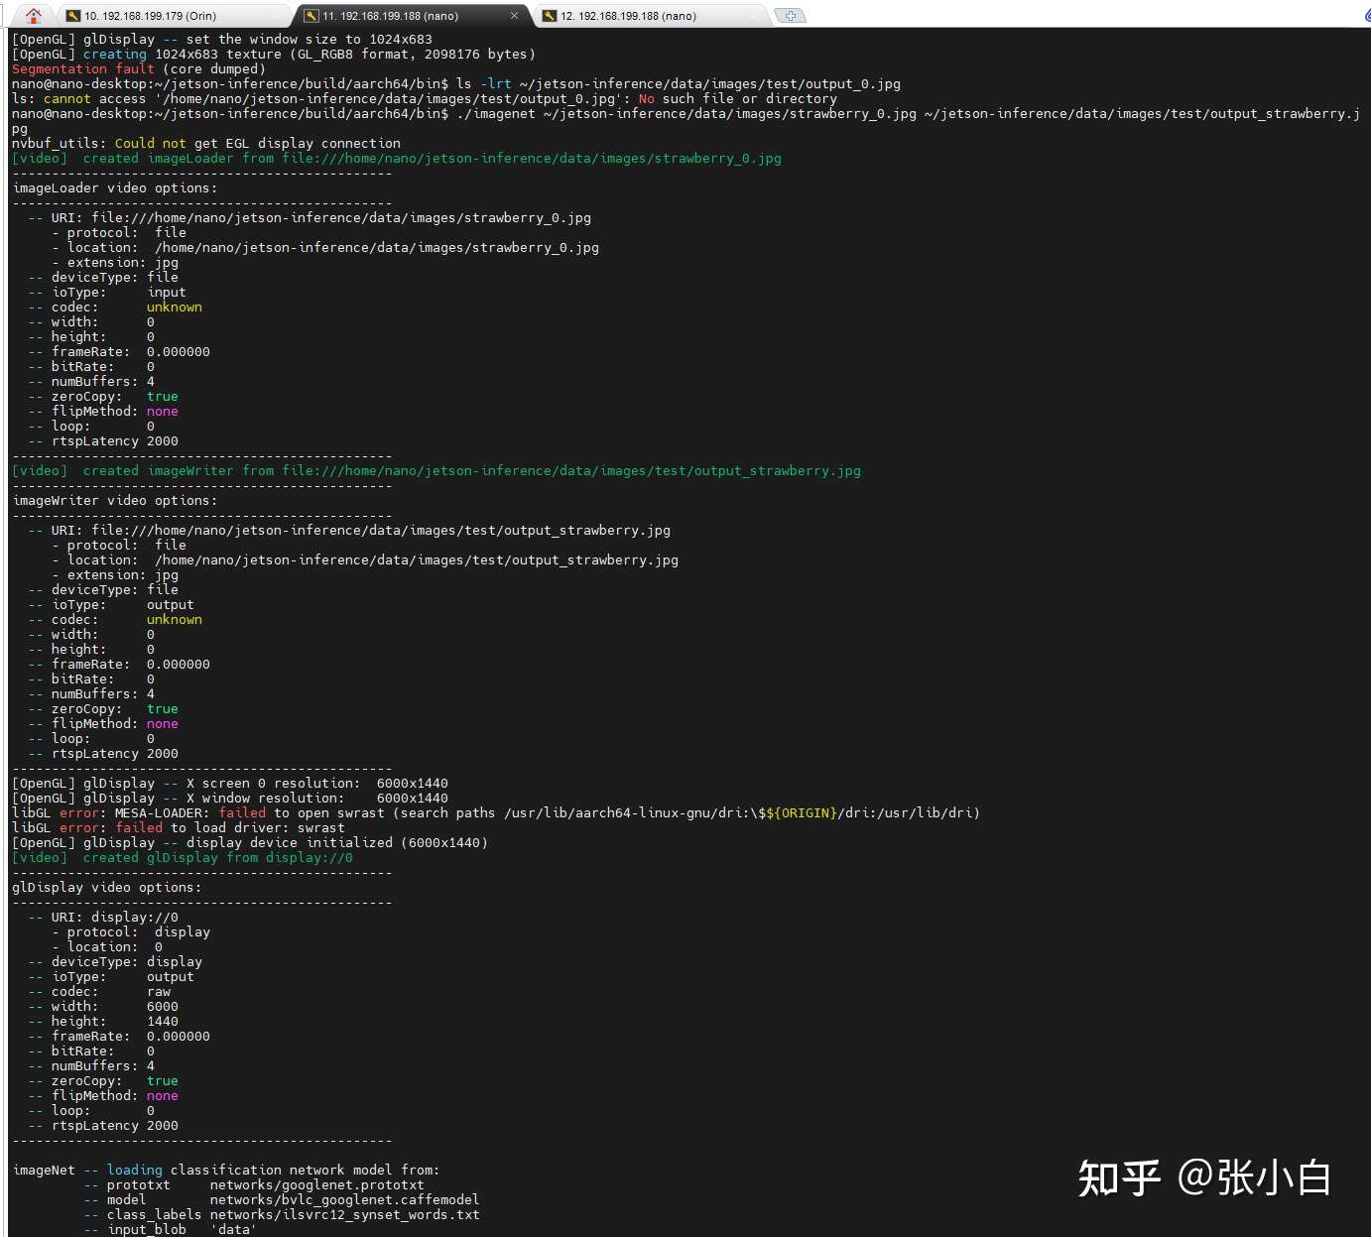Click 'imageWriter video options:' heading
The image size is (1371, 1237).
click(115, 500)
